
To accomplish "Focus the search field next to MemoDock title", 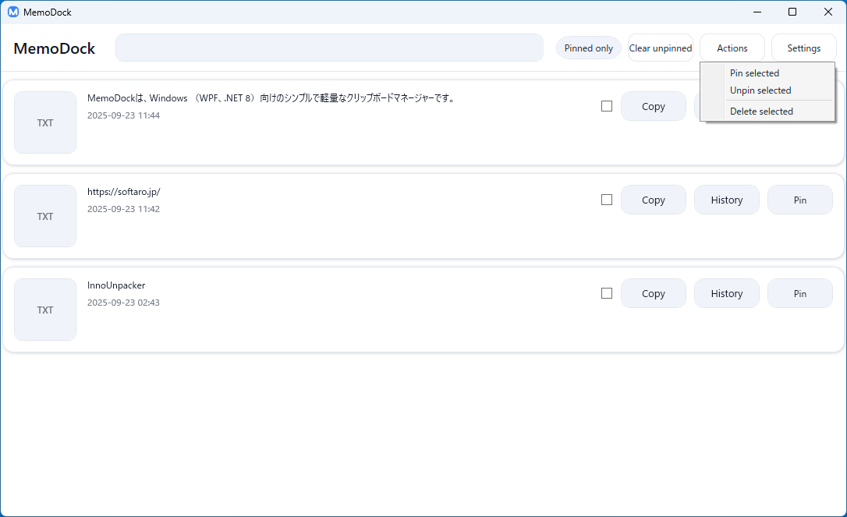I will (x=329, y=48).
